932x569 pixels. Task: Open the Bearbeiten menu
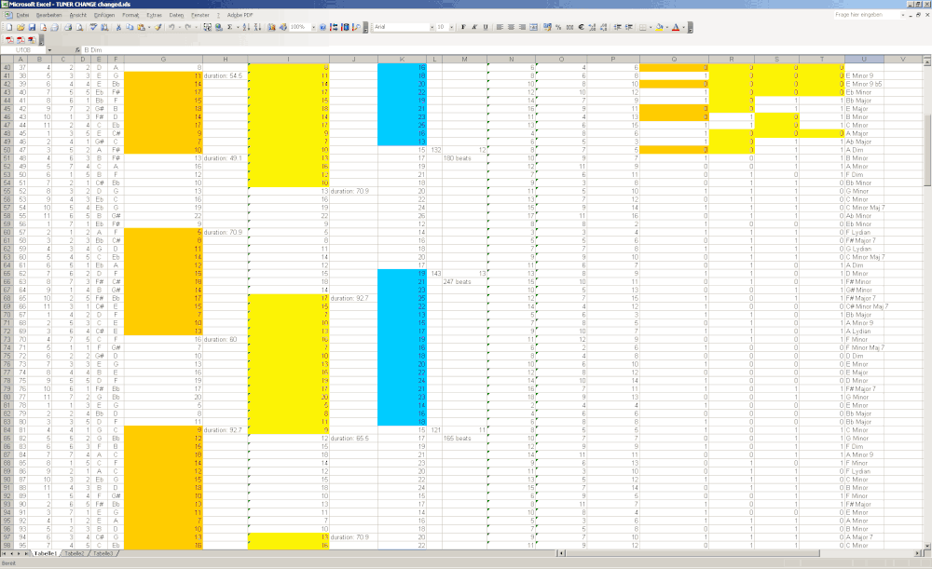[x=48, y=15]
